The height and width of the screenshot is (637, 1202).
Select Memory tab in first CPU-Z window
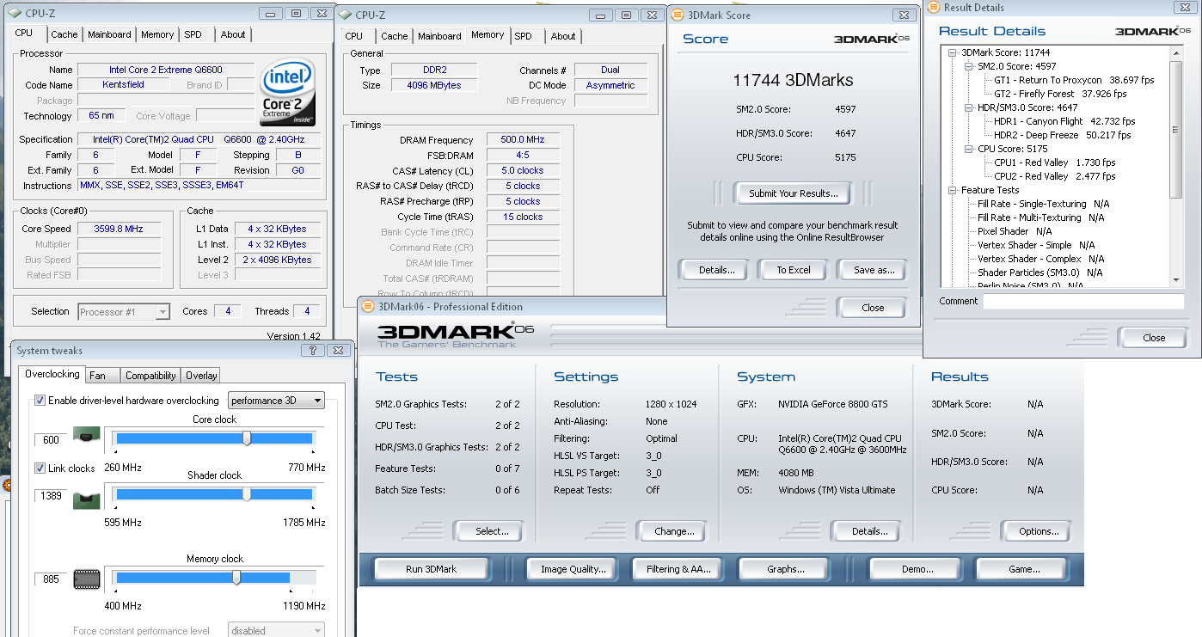click(157, 34)
